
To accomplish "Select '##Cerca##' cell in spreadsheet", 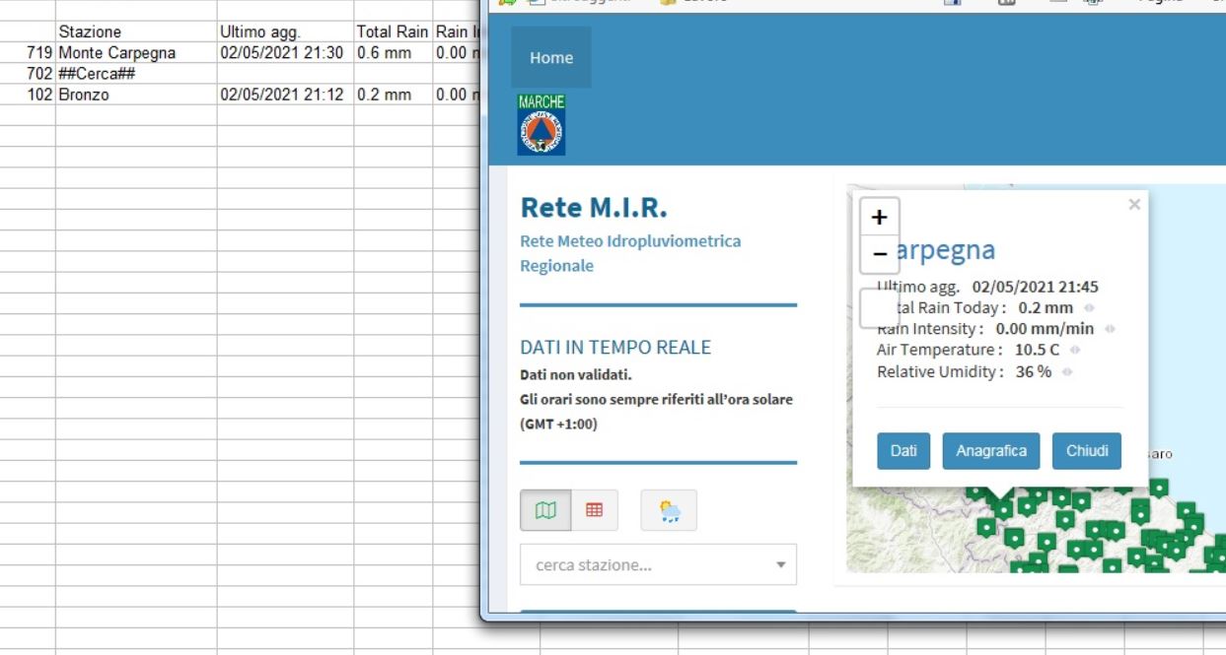I will tap(136, 74).
